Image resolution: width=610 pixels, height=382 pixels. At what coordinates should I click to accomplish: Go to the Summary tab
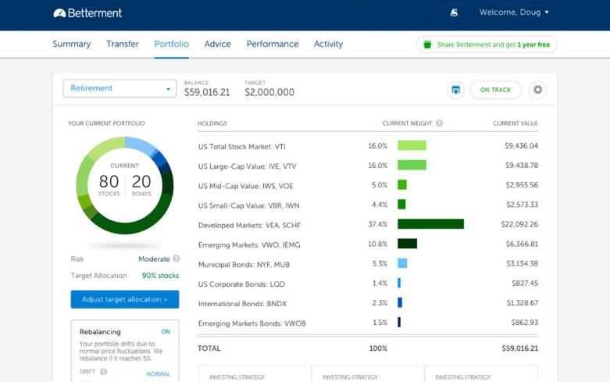(x=72, y=44)
